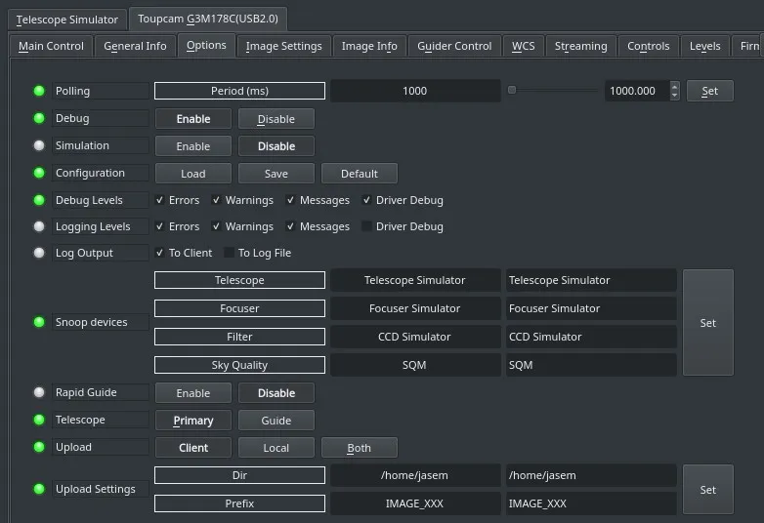Click Enable for Rapid Guide
This screenshot has width=764, height=523.
pos(193,392)
